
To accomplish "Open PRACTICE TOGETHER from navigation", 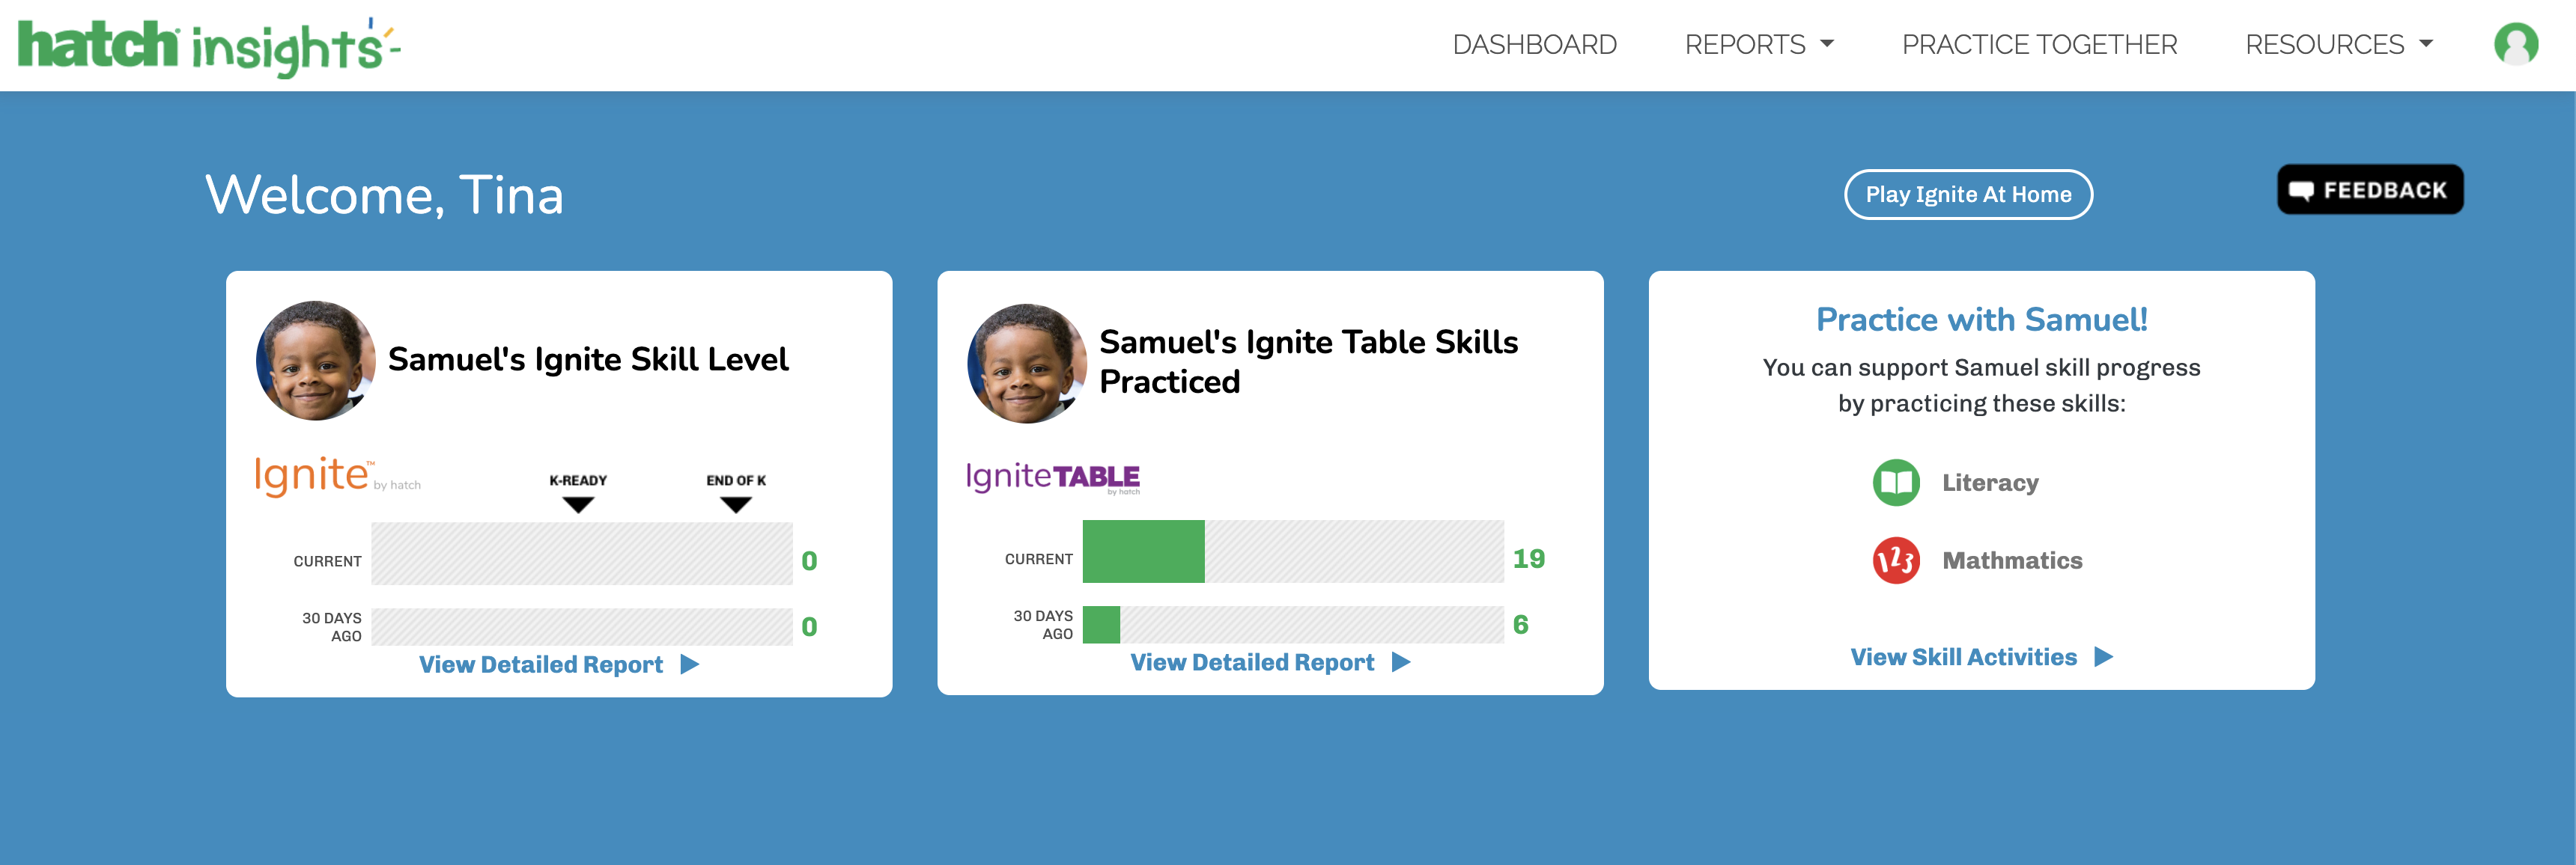I will 2039,45.
